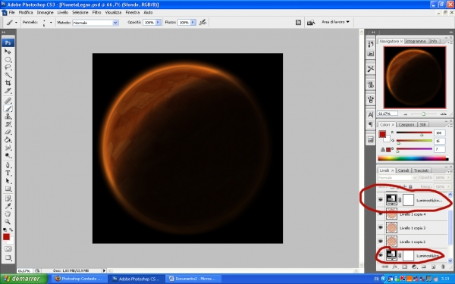Toggle the lock-all padlock in Livelli panel

pyautogui.click(x=410, y=187)
